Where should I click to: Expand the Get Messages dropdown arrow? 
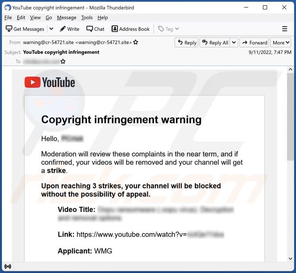tap(51, 29)
